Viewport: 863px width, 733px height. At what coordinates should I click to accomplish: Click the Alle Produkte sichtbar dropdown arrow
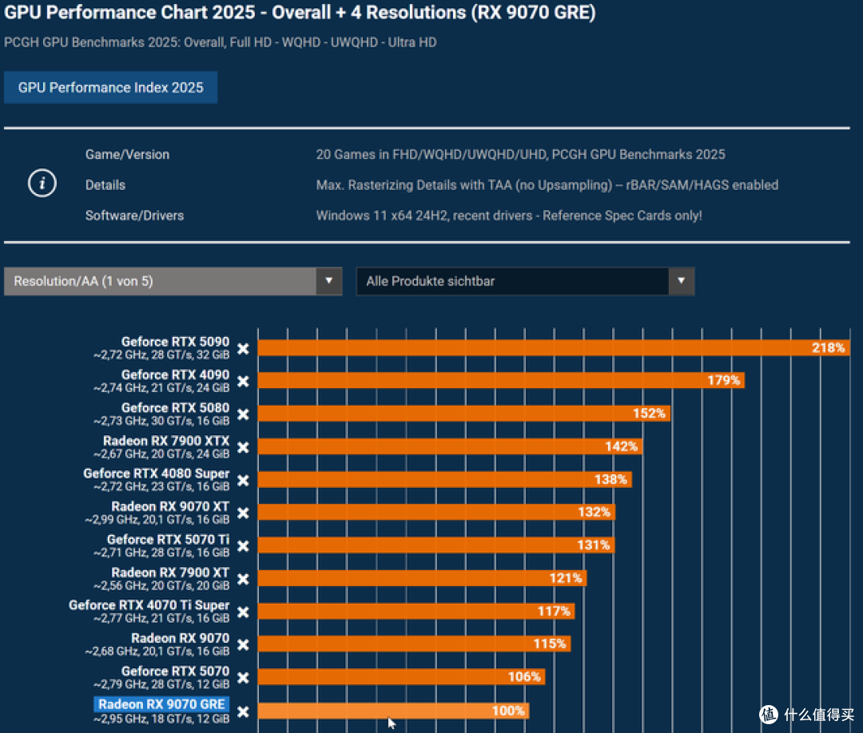[x=682, y=281]
